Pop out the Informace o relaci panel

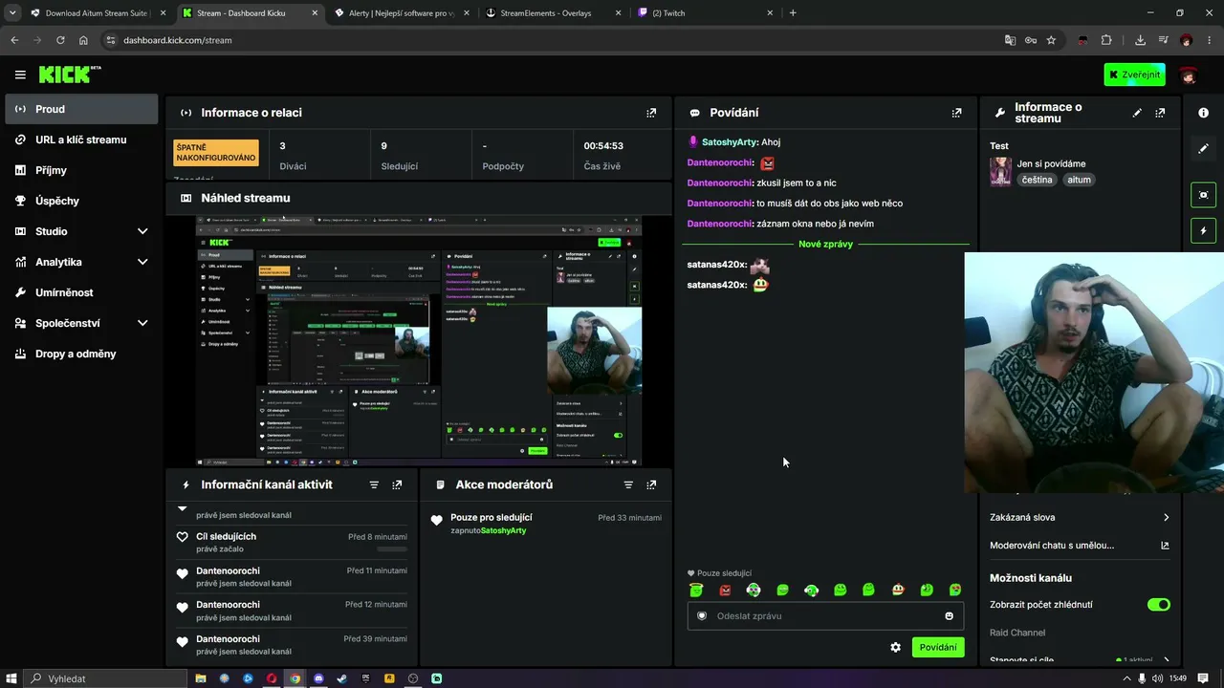click(651, 113)
